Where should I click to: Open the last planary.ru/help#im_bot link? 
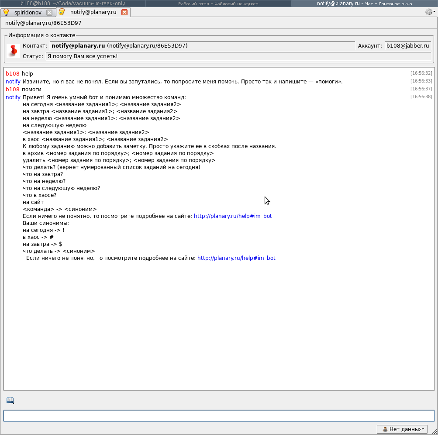(x=236, y=258)
